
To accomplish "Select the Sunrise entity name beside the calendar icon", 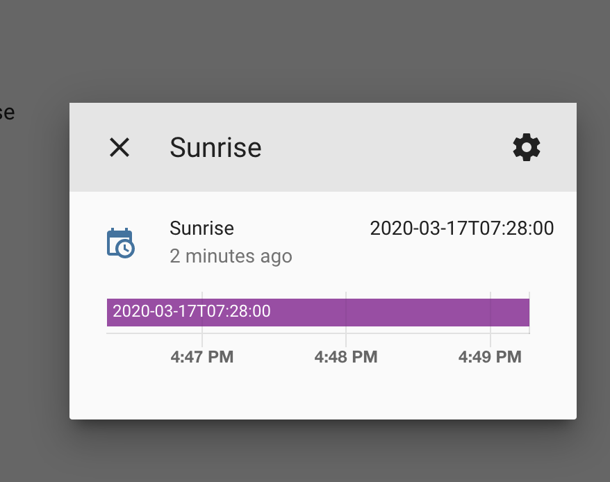I will (201, 228).
